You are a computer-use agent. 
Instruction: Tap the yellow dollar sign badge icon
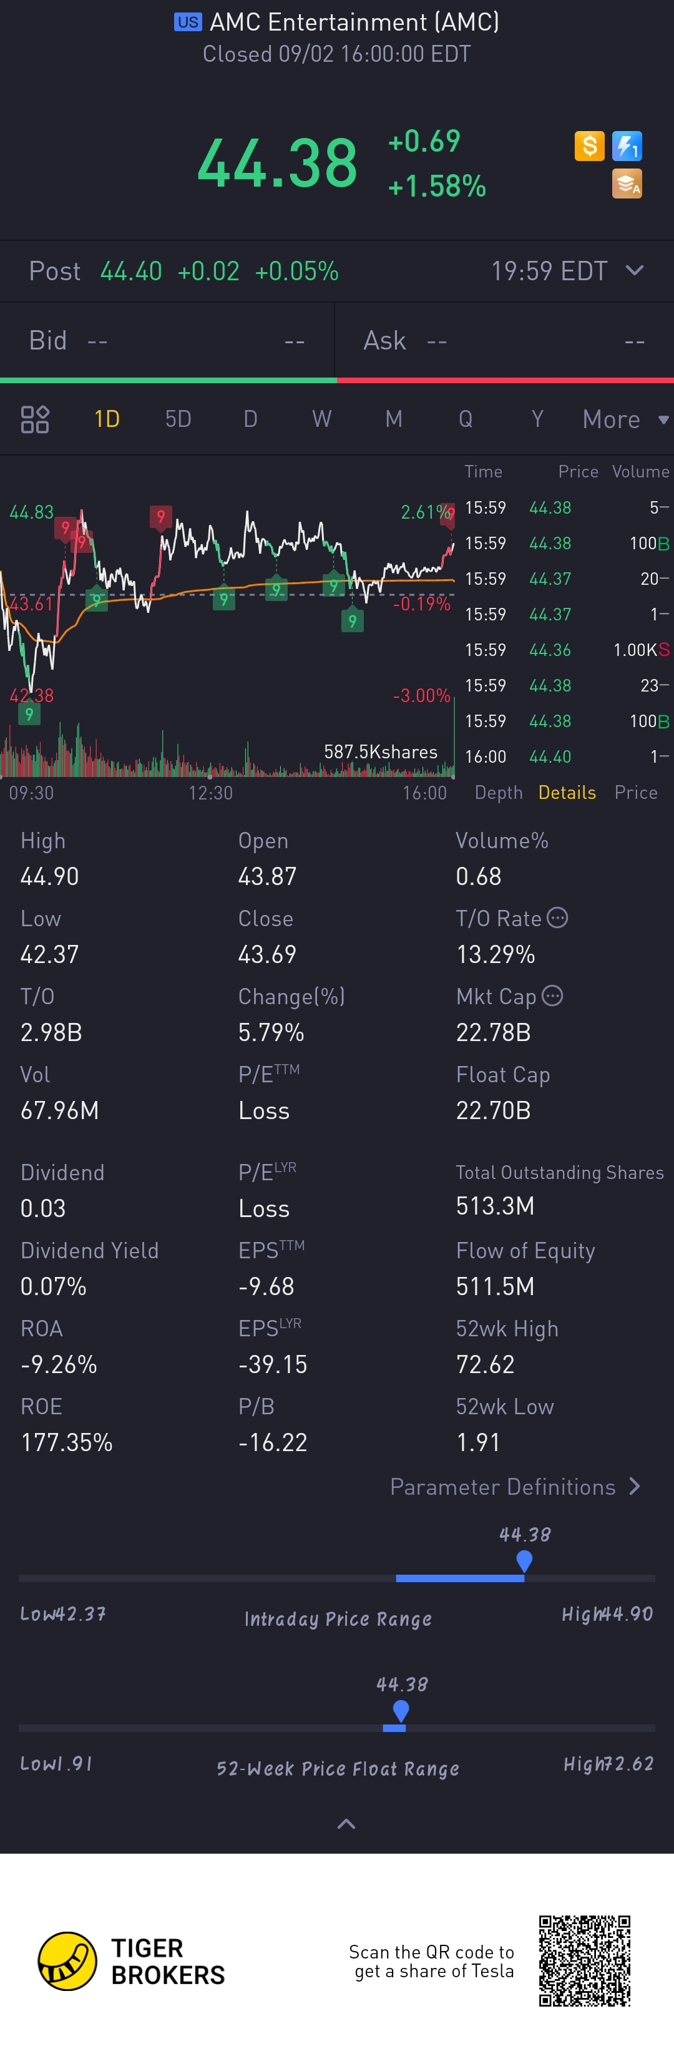point(590,146)
